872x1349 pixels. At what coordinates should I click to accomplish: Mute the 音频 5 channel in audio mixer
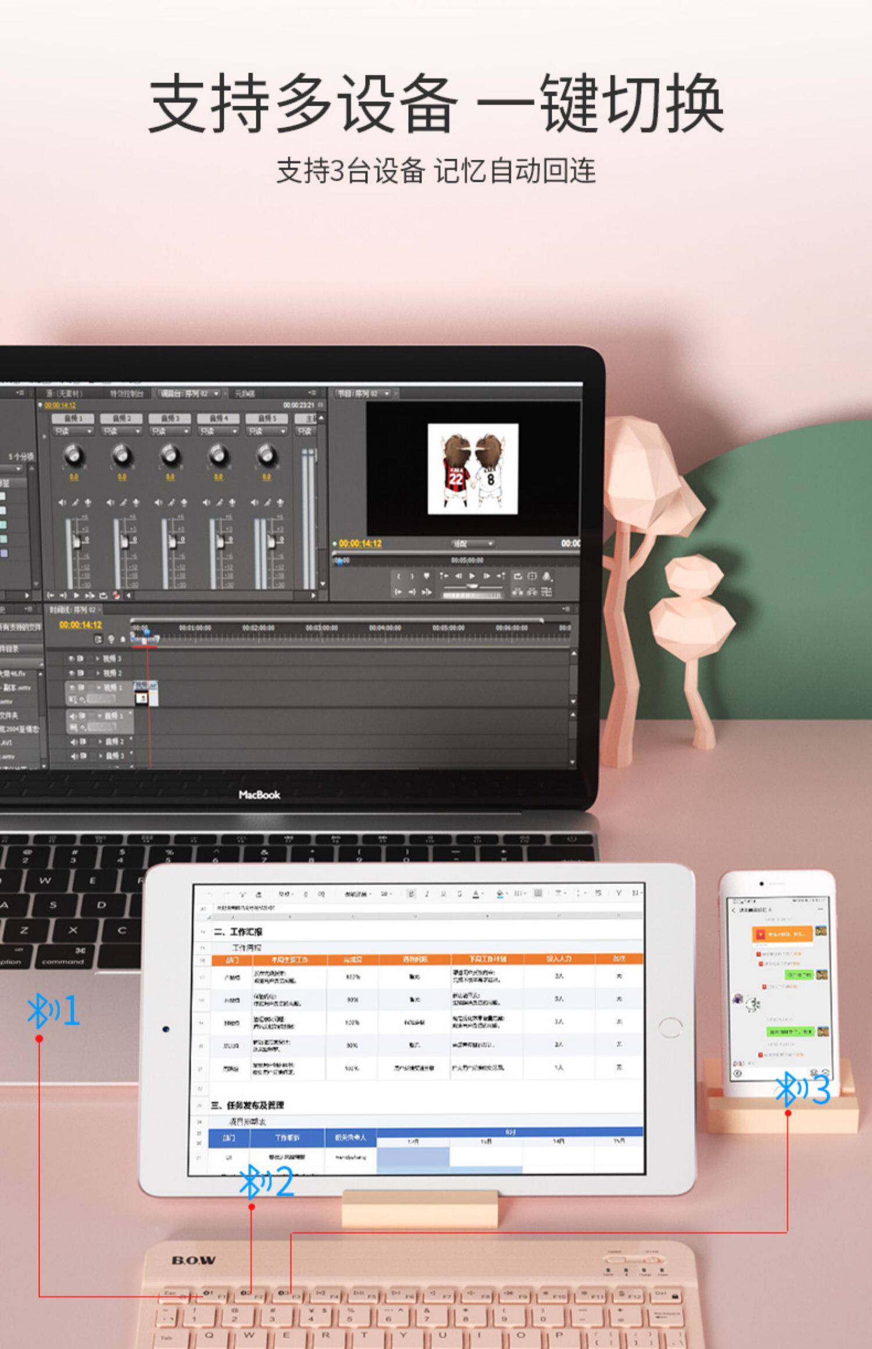click(255, 503)
